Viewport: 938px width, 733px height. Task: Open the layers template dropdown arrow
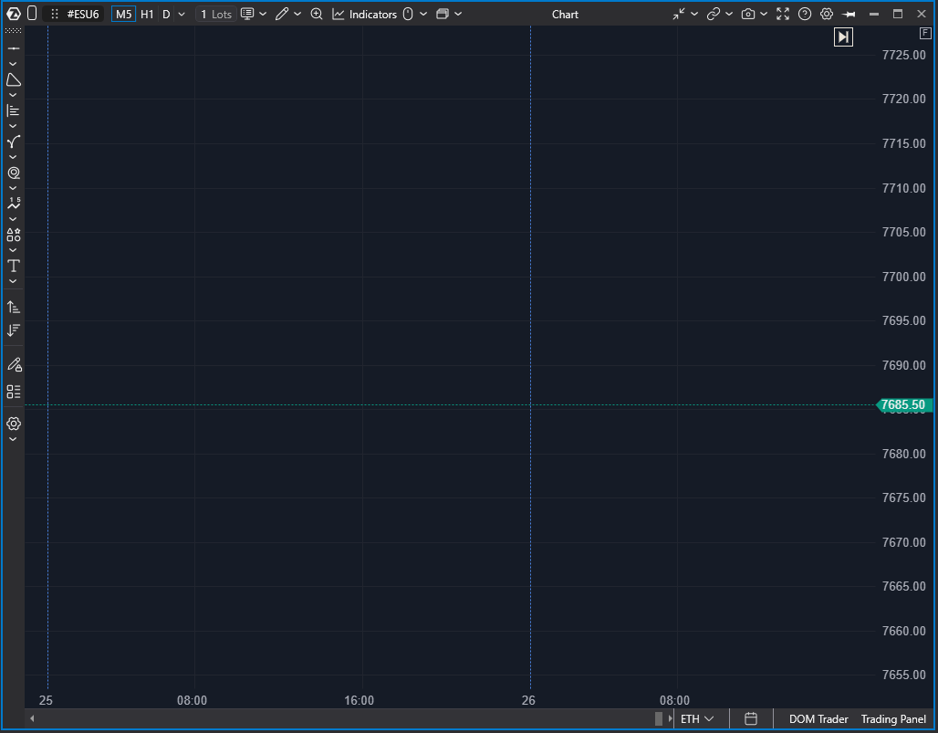[x=458, y=14]
